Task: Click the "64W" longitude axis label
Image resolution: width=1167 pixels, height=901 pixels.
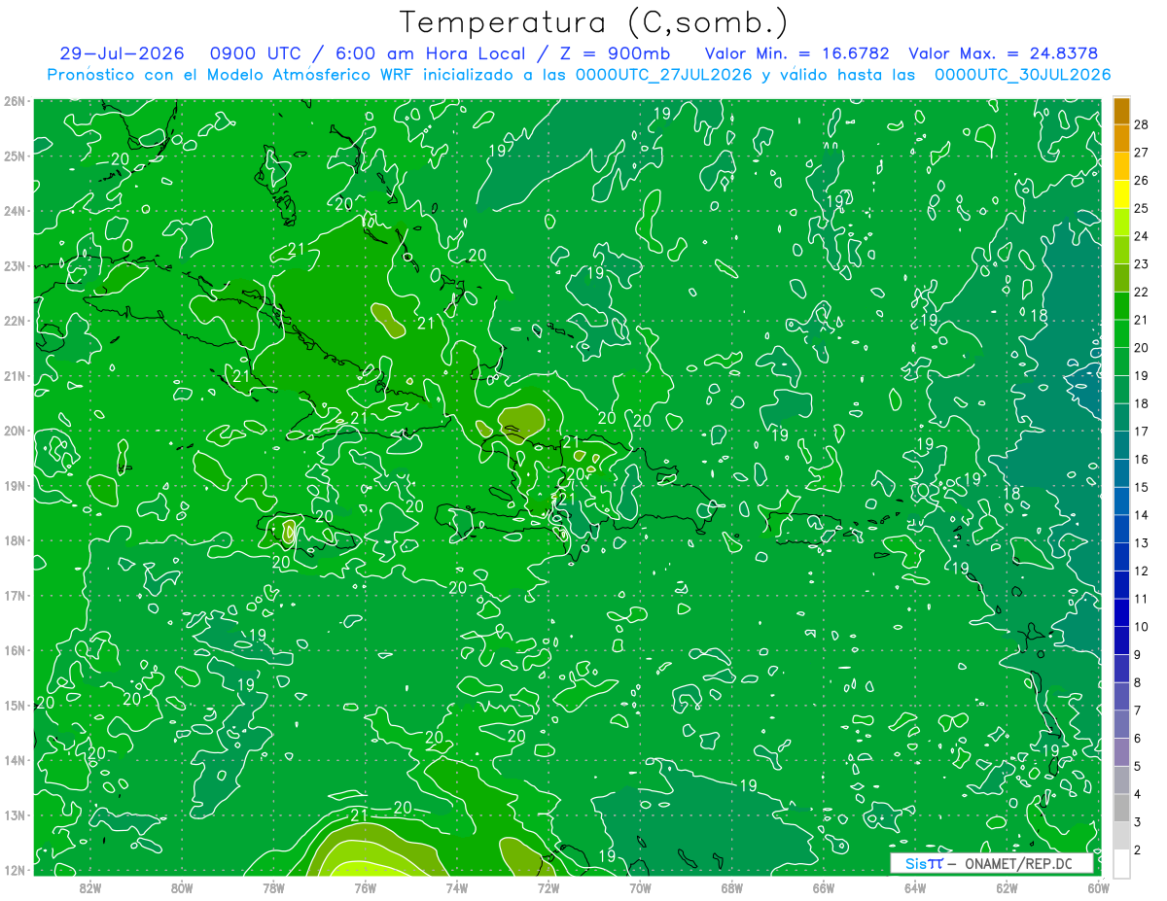Action: coord(915,887)
